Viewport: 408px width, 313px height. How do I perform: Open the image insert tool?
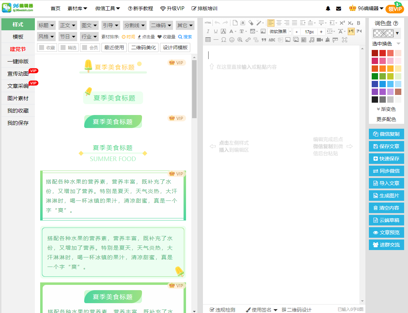(x=288, y=39)
